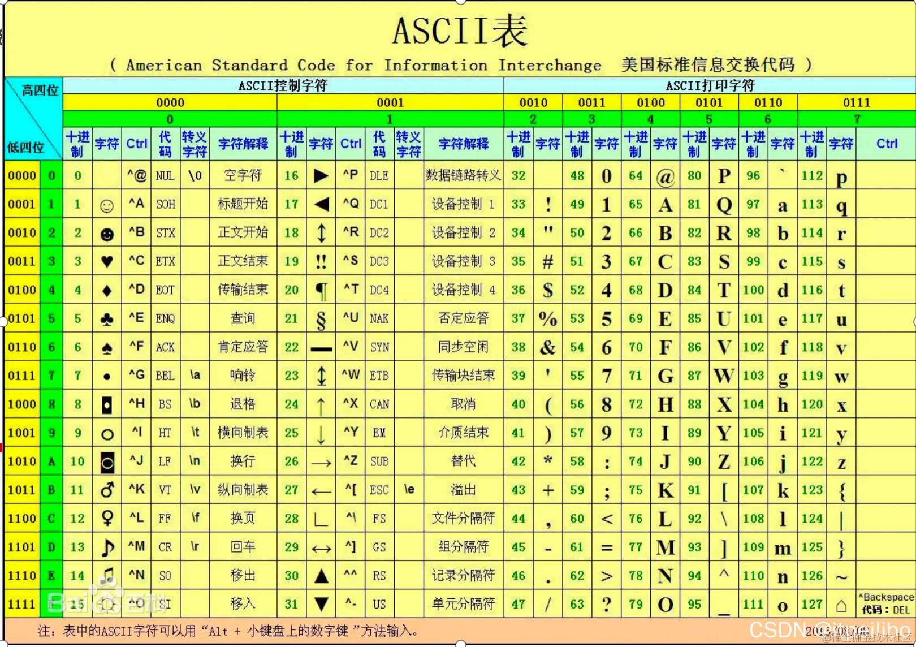916x647 pixels.
Task: Select the smiley face symbol for code 1
Action: pos(107,204)
